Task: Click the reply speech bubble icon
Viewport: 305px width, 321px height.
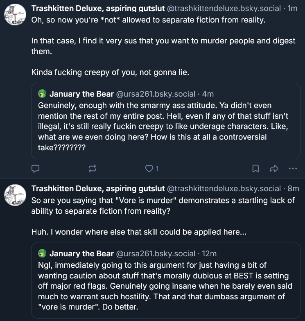Action: [x=36, y=168]
